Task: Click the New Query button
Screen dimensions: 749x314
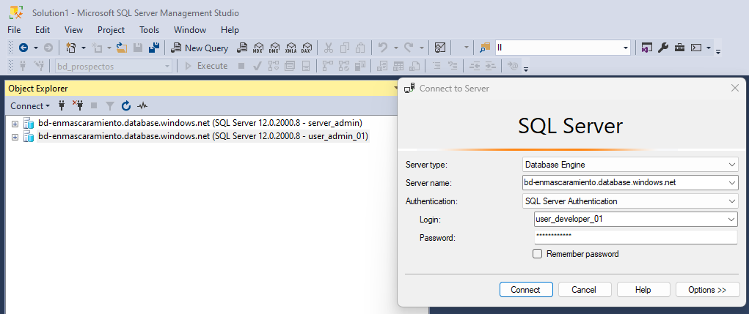Action: 200,48
